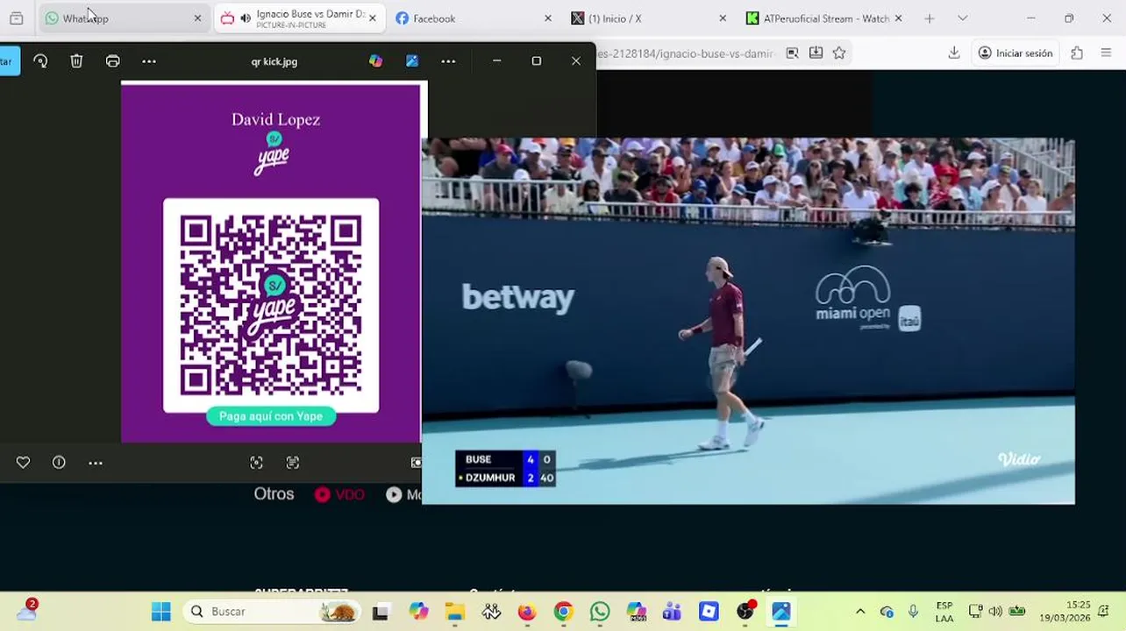Switch the ESP LAA input language
This screenshot has width=1126, height=631.
(x=944, y=612)
